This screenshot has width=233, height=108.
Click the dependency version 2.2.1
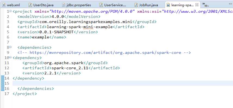(x=50, y=73)
